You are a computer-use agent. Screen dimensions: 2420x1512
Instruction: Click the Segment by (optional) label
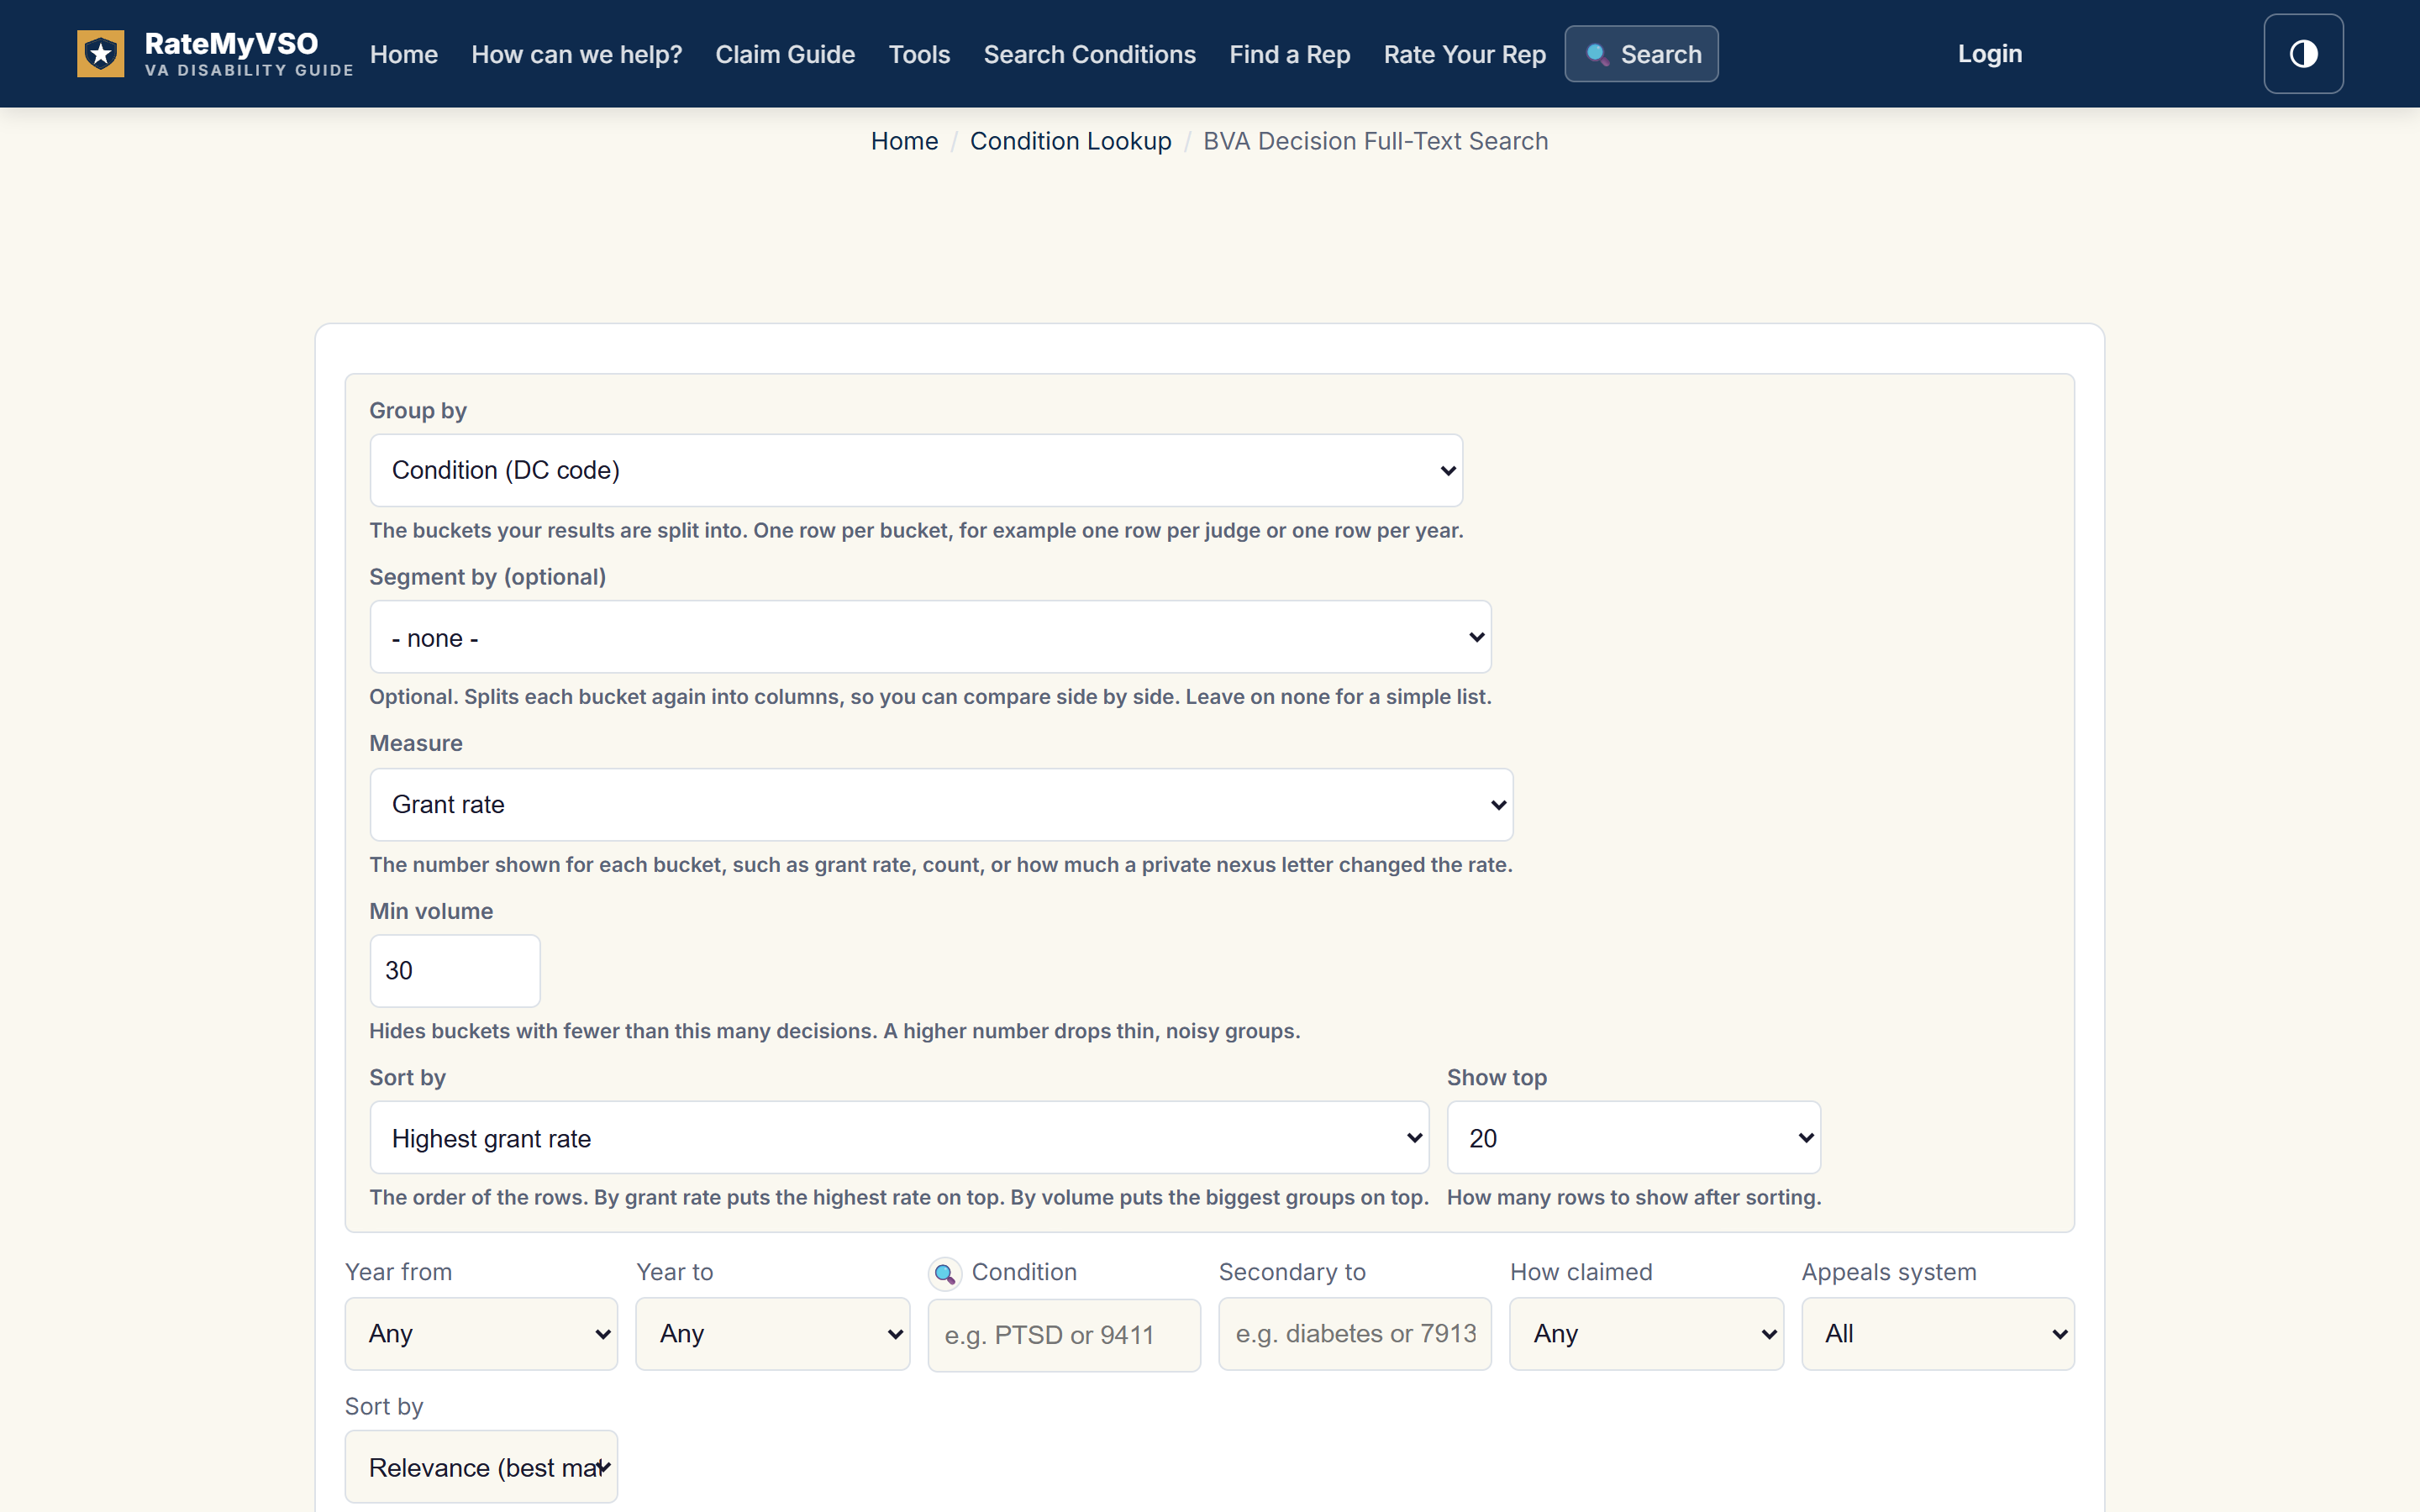[487, 577]
